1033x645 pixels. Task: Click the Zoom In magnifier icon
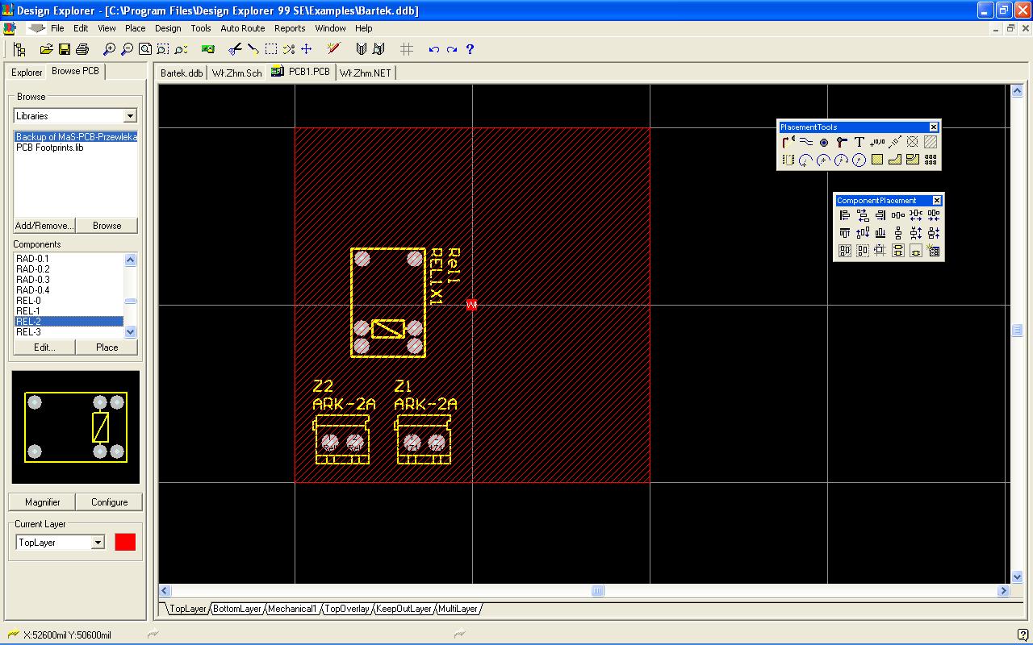coord(110,49)
